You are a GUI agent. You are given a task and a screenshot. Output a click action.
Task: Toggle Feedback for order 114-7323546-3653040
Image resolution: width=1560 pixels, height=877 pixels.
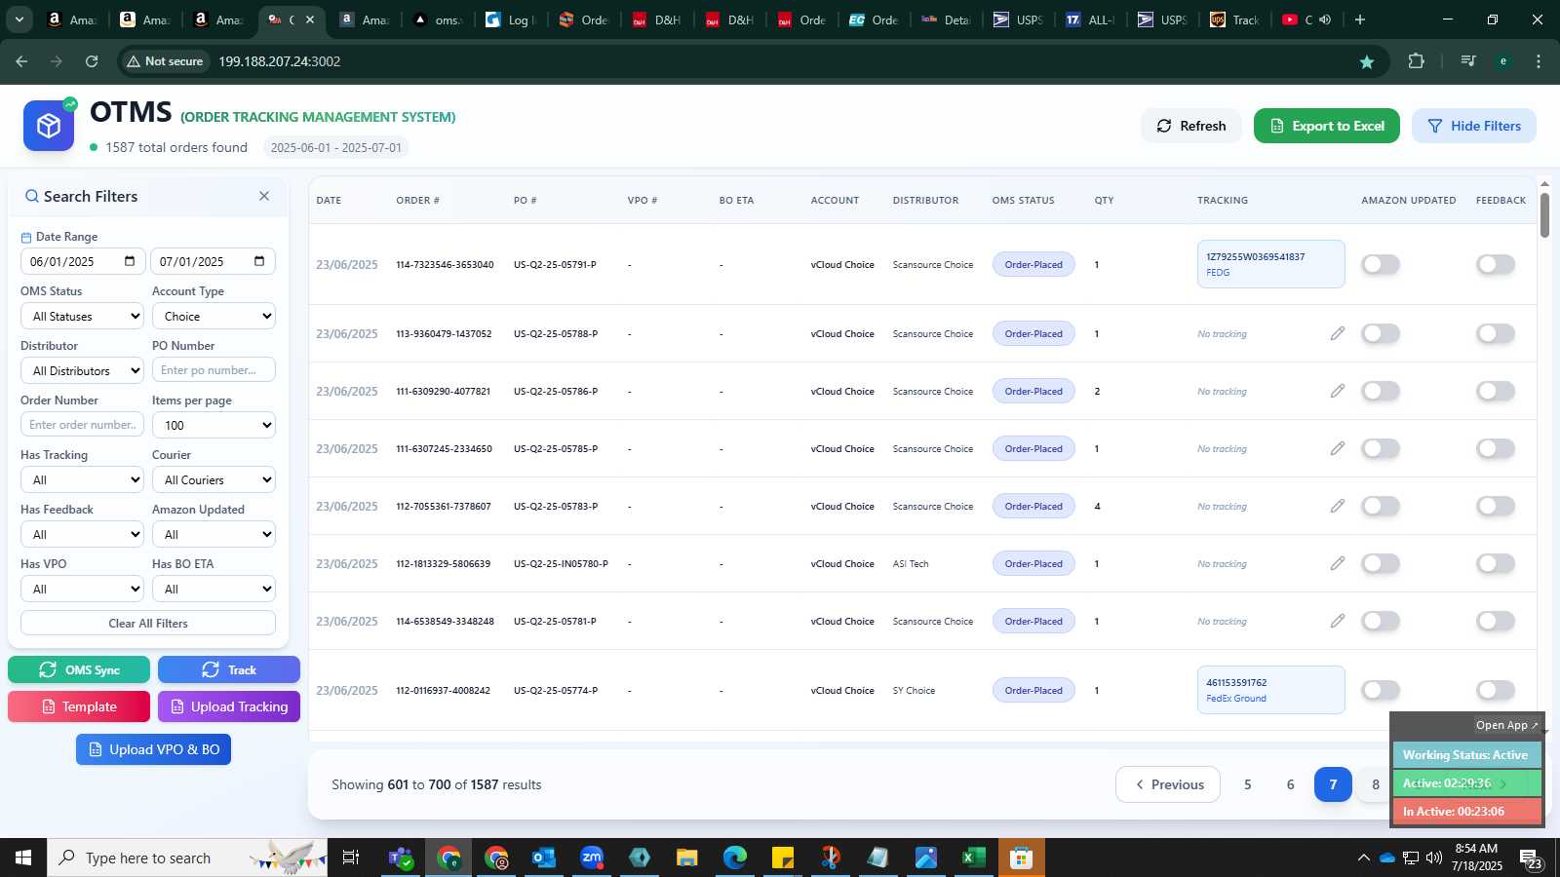[1496, 264]
